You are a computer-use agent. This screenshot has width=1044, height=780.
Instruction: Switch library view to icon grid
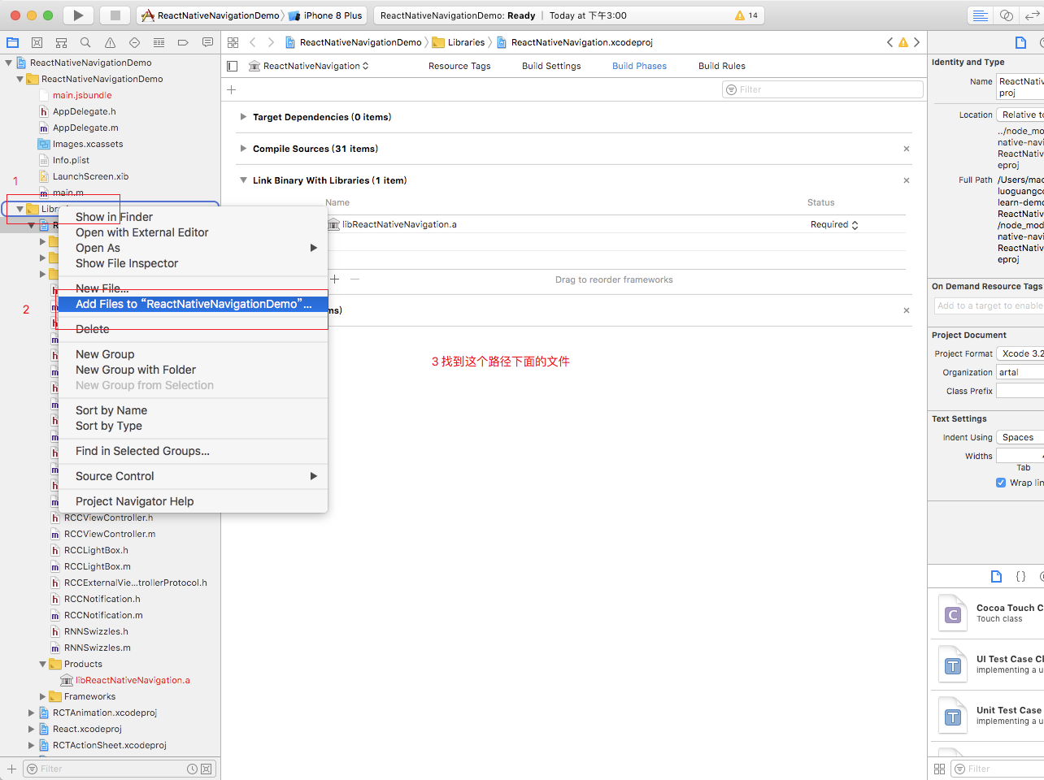(x=939, y=769)
